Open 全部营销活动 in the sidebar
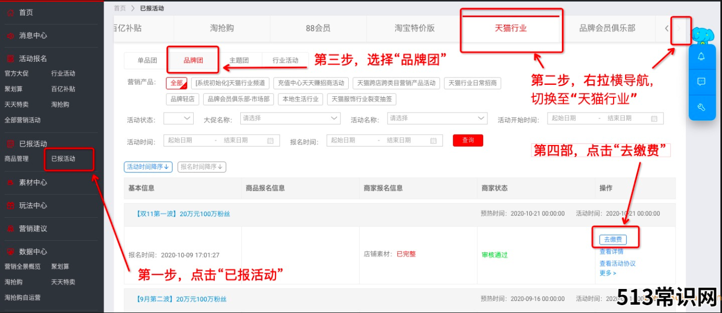The height and width of the screenshot is (313, 722). 23,120
